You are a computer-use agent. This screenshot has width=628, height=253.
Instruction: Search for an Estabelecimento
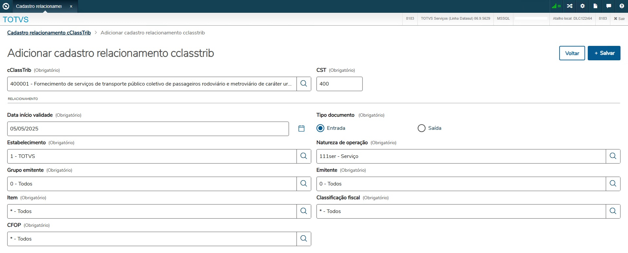tap(304, 156)
